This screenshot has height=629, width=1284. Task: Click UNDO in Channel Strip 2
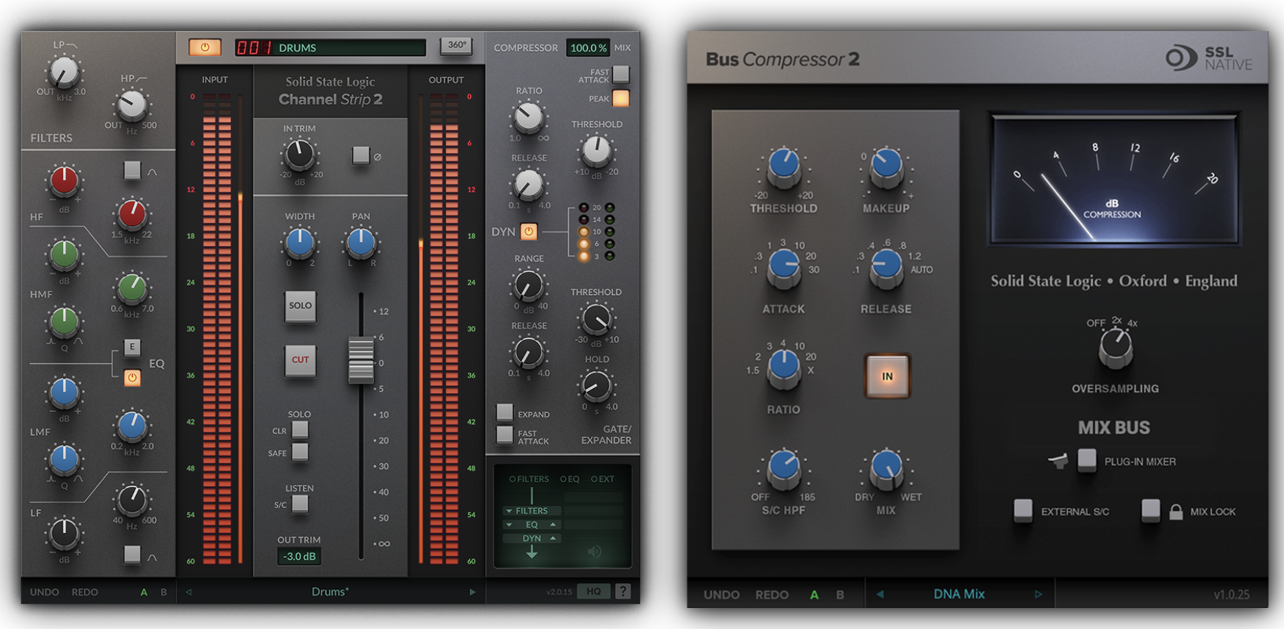tap(45, 592)
